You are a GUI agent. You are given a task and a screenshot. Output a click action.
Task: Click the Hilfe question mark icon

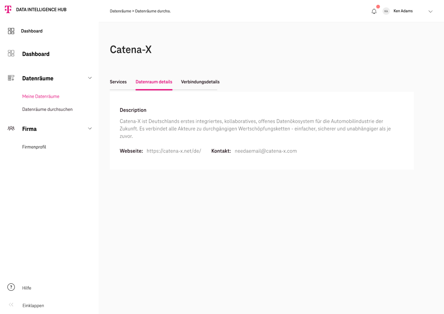point(11,287)
